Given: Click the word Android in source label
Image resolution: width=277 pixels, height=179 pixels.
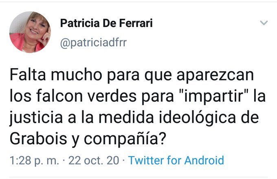Looking at the screenshot, I should (x=204, y=160).
